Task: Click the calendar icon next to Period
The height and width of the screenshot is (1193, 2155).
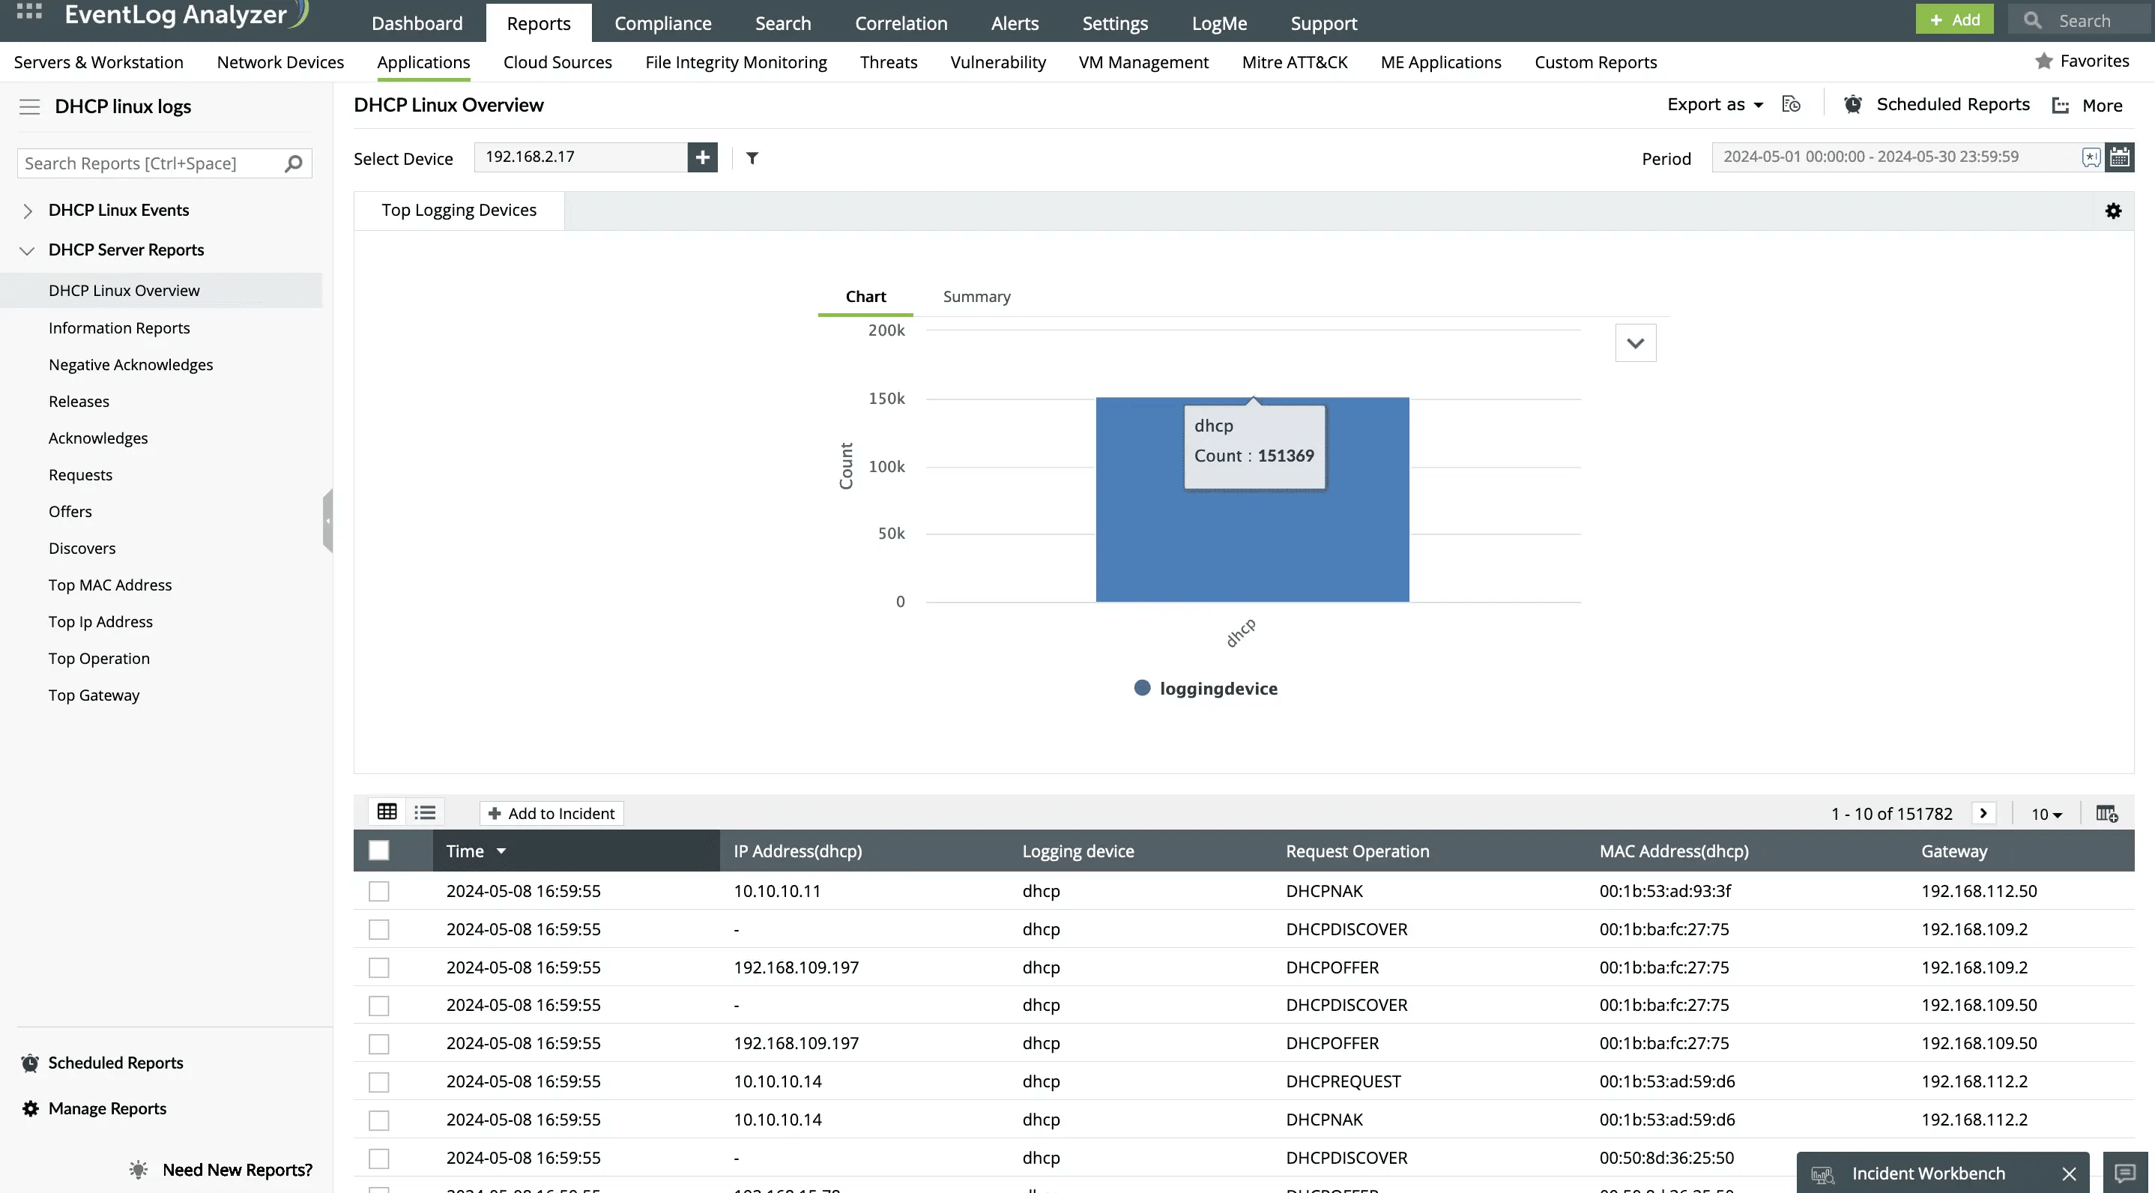Action: coord(2119,157)
